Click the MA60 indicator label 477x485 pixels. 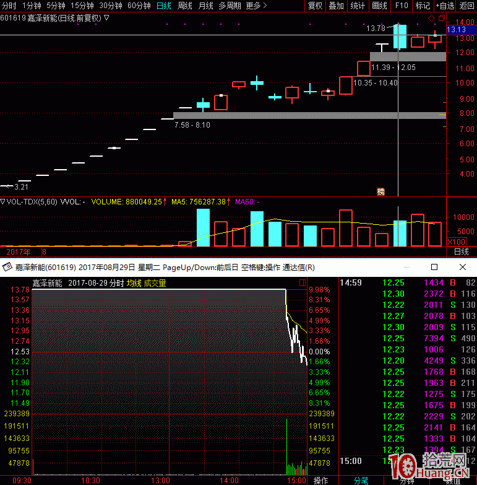247,202
